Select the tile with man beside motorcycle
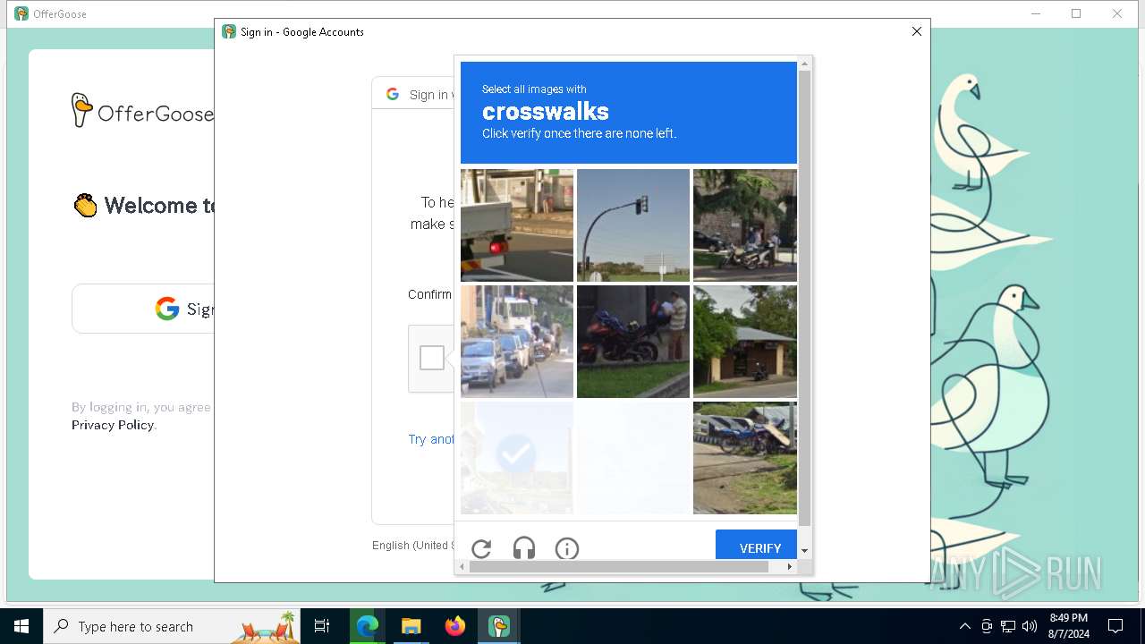Image resolution: width=1145 pixels, height=644 pixels. (633, 342)
